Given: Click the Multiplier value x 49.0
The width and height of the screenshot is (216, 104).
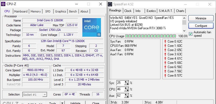Looking at the screenshot, I should coord(35,75).
